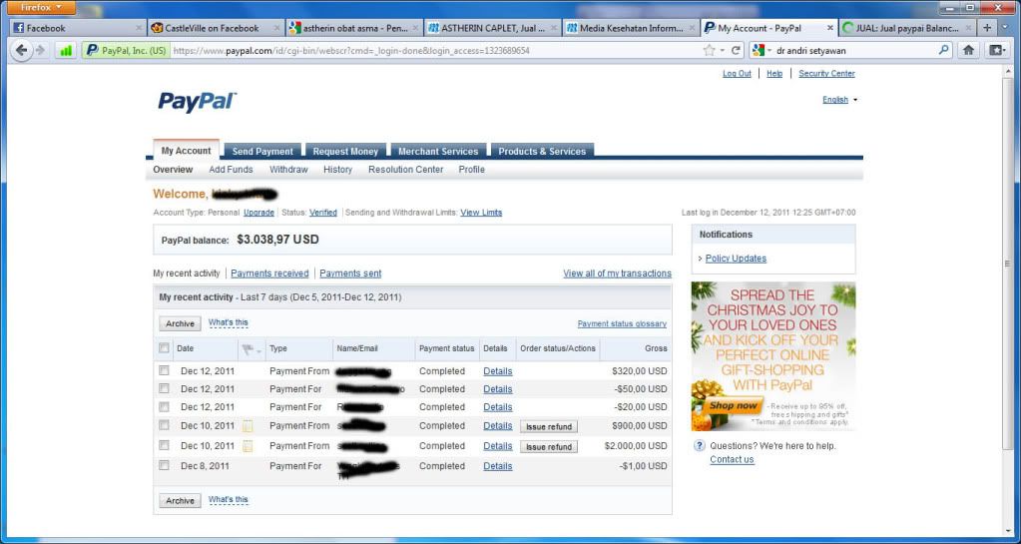Switch to the Facebook browser tab

click(x=78, y=28)
